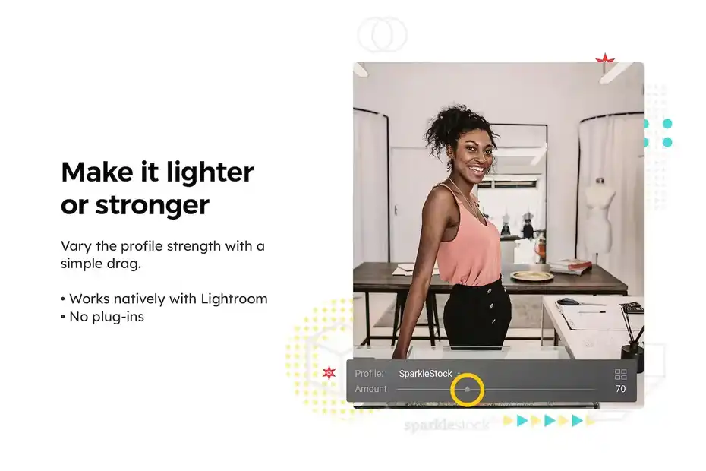Click the Vary the profile strength paragraph

(x=162, y=254)
